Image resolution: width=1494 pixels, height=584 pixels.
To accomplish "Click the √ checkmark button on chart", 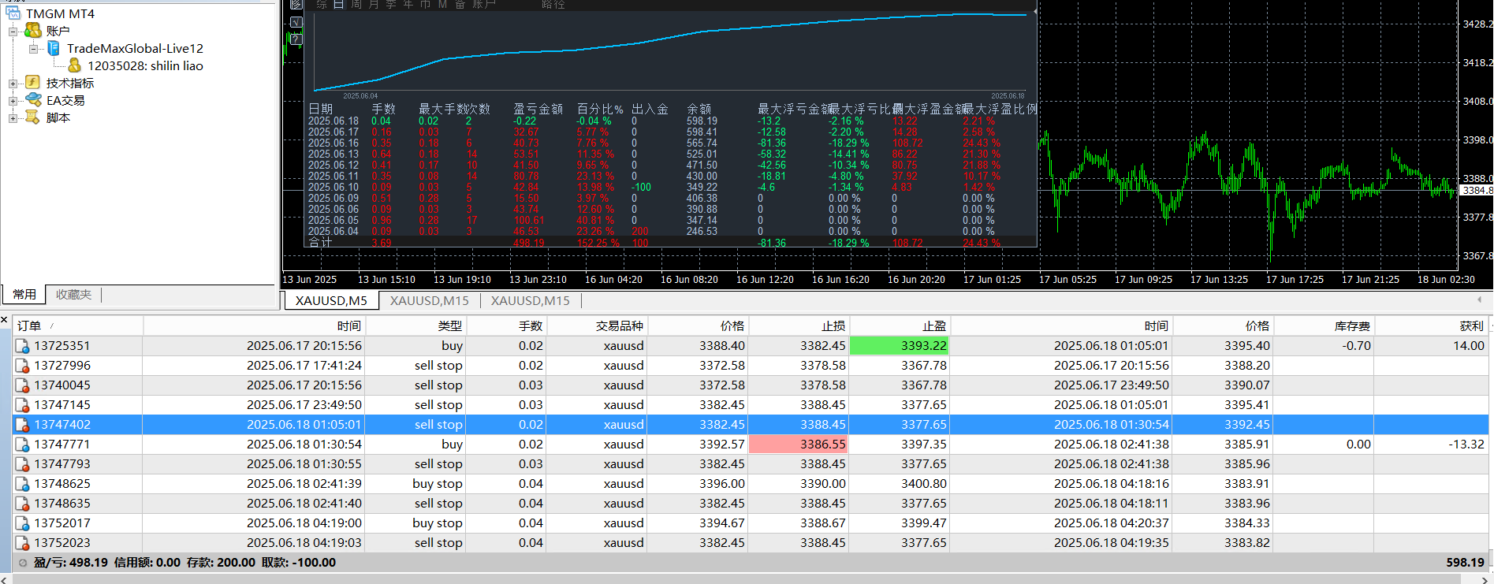I will 296,23.
